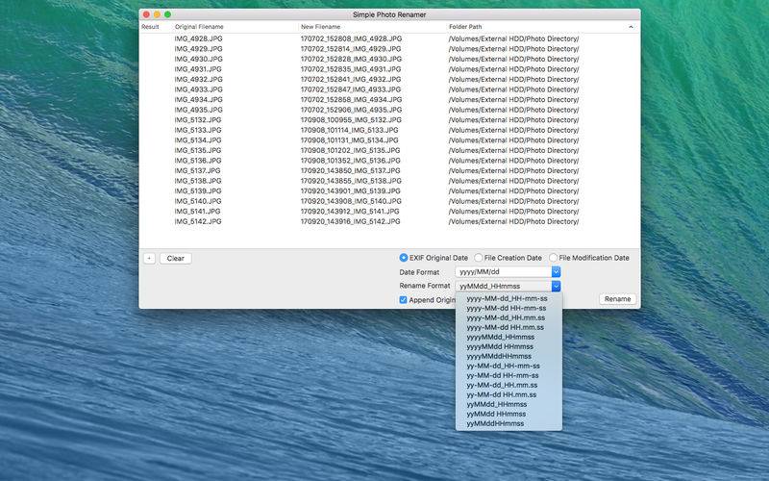Click the plus add-files button

point(149,258)
